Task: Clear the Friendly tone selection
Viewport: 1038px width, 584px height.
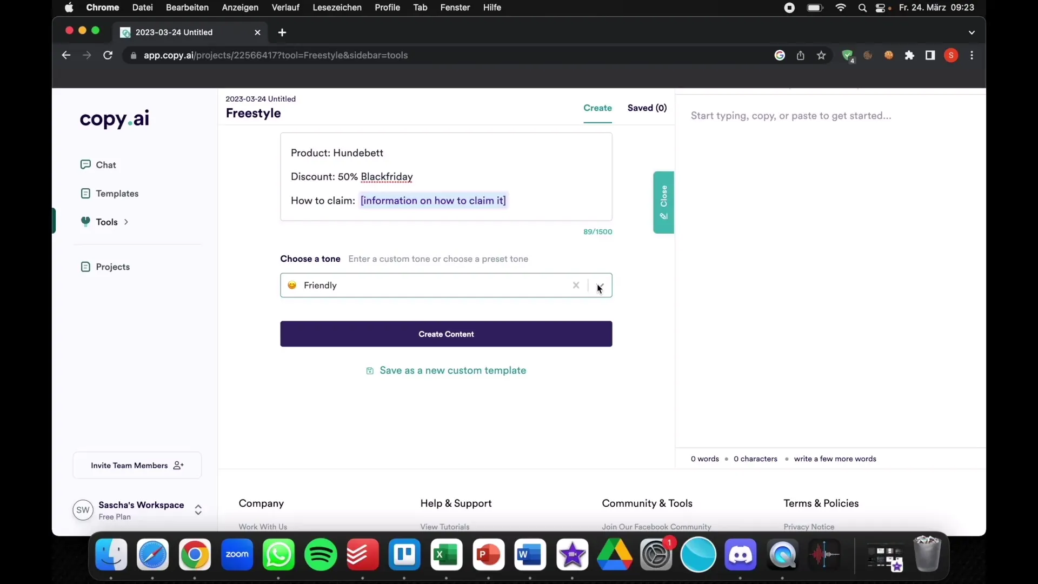Action: (x=575, y=284)
